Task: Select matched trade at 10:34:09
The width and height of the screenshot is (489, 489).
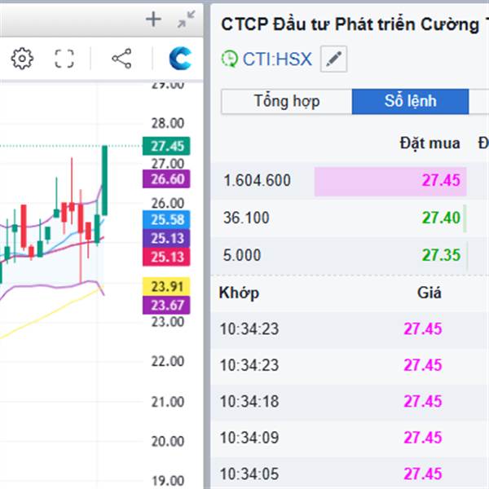Action: click(350, 438)
